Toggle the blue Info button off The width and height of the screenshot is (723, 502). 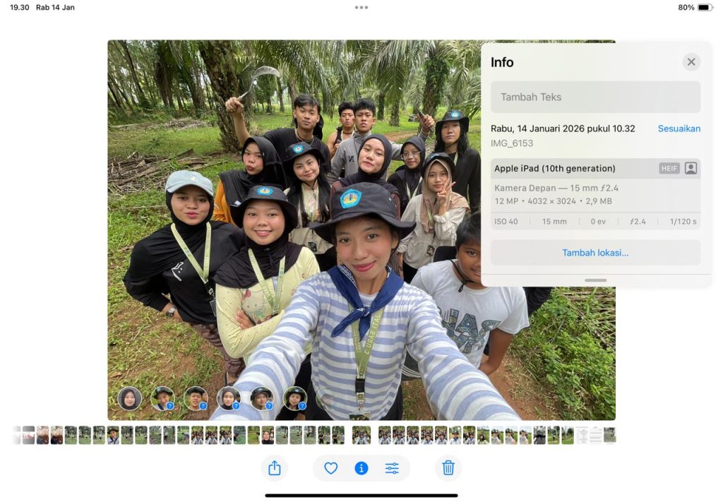[361, 468]
